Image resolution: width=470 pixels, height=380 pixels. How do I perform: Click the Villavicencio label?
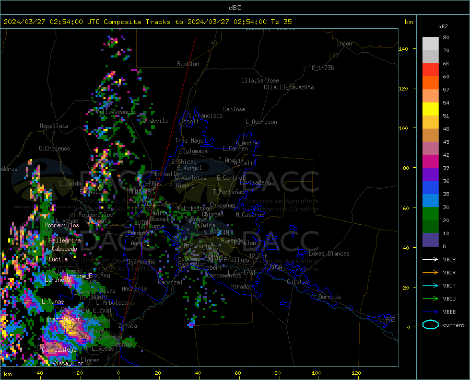coord(116,112)
